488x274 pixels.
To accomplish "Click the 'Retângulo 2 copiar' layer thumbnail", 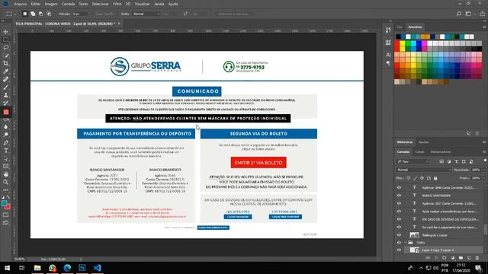I will coord(415,235).
